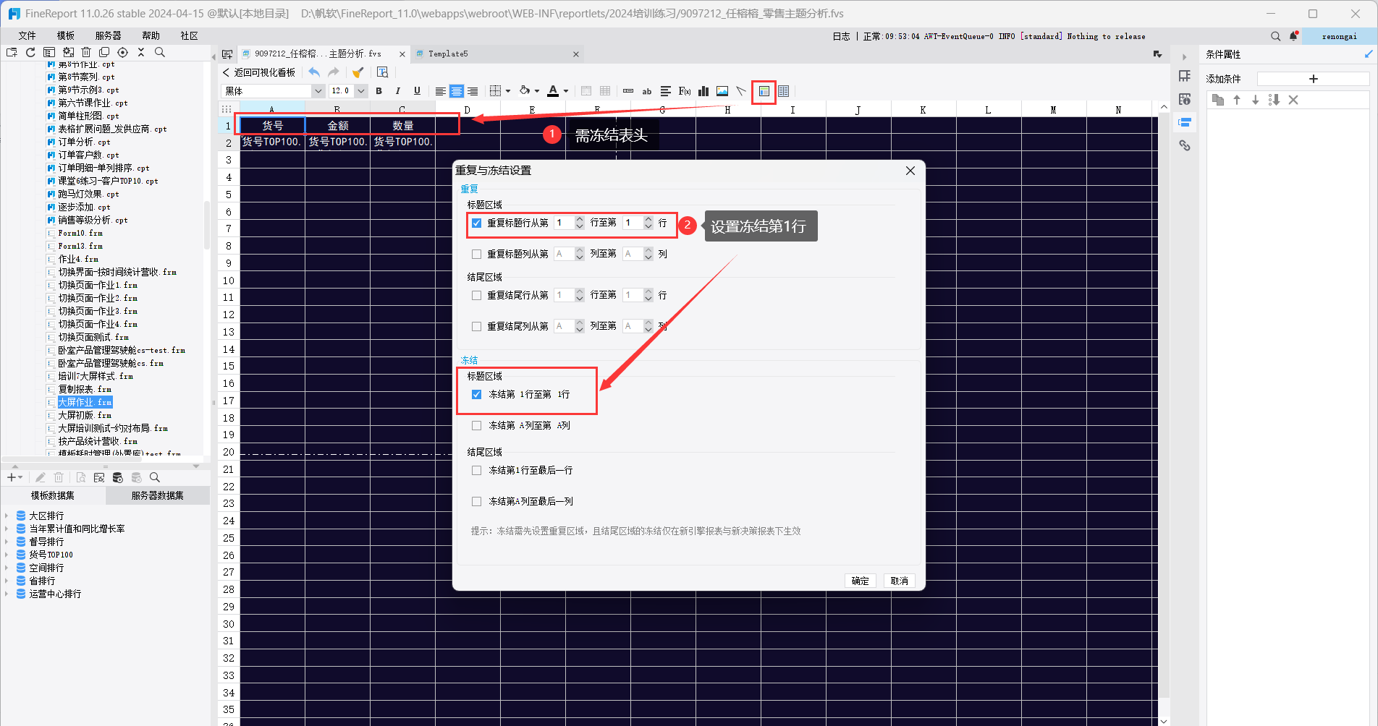This screenshot has height=726, width=1378.
Task: Expand the 货号TOP100 dataset node
Action: [x=7, y=555]
